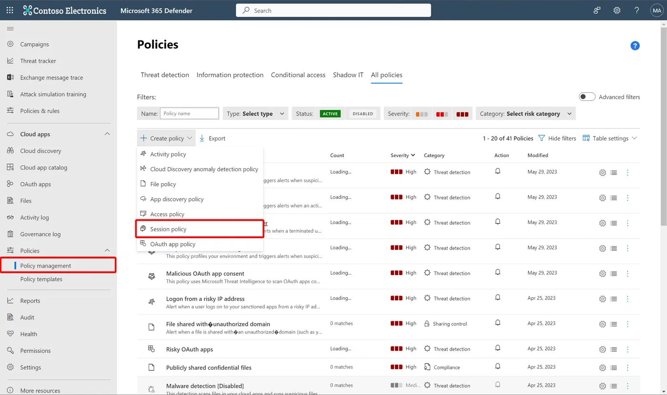Click the top Search box
Image resolution: width=667 pixels, height=395 pixels.
pyautogui.click(x=333, y=10)
